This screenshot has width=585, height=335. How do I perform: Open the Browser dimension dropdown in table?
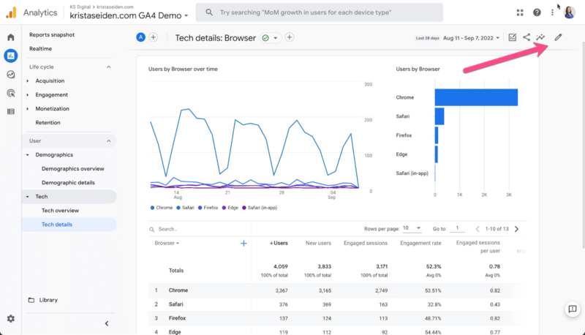[x=167, y=243]
